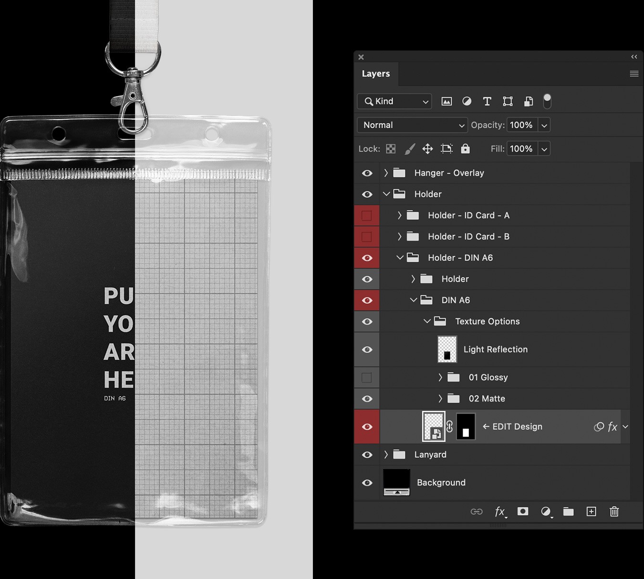Open the Layers panel menu
Viewport: 644px width, 579px height.
click(634, 73)
